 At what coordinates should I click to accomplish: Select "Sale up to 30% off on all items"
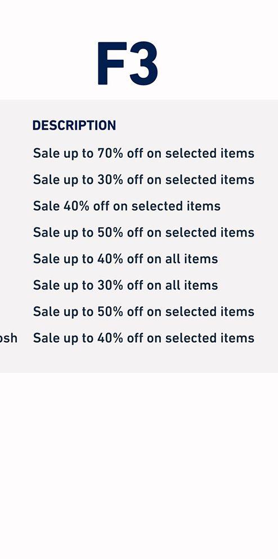pyautogui.click(x=125, y=285)
